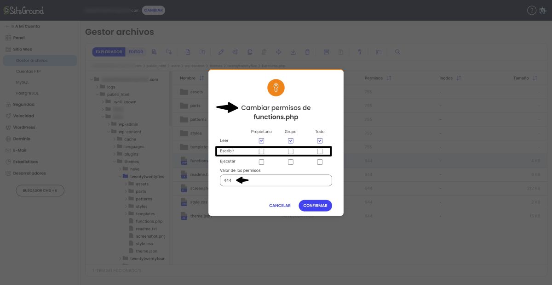Expand the .well-known folder chevron
The image size is (552, 285).
pyautogui.click(x=103, y=102)
